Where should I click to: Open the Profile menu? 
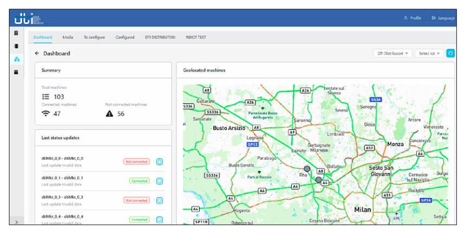point(412,18)
